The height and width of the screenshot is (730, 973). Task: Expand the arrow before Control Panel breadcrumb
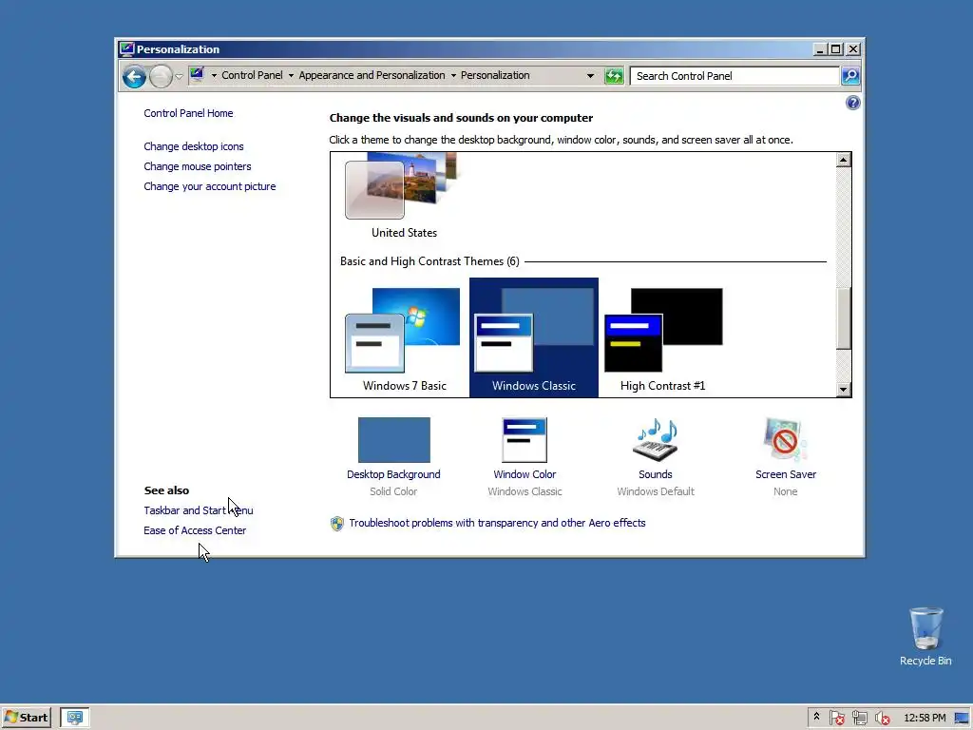coord(214,76)
